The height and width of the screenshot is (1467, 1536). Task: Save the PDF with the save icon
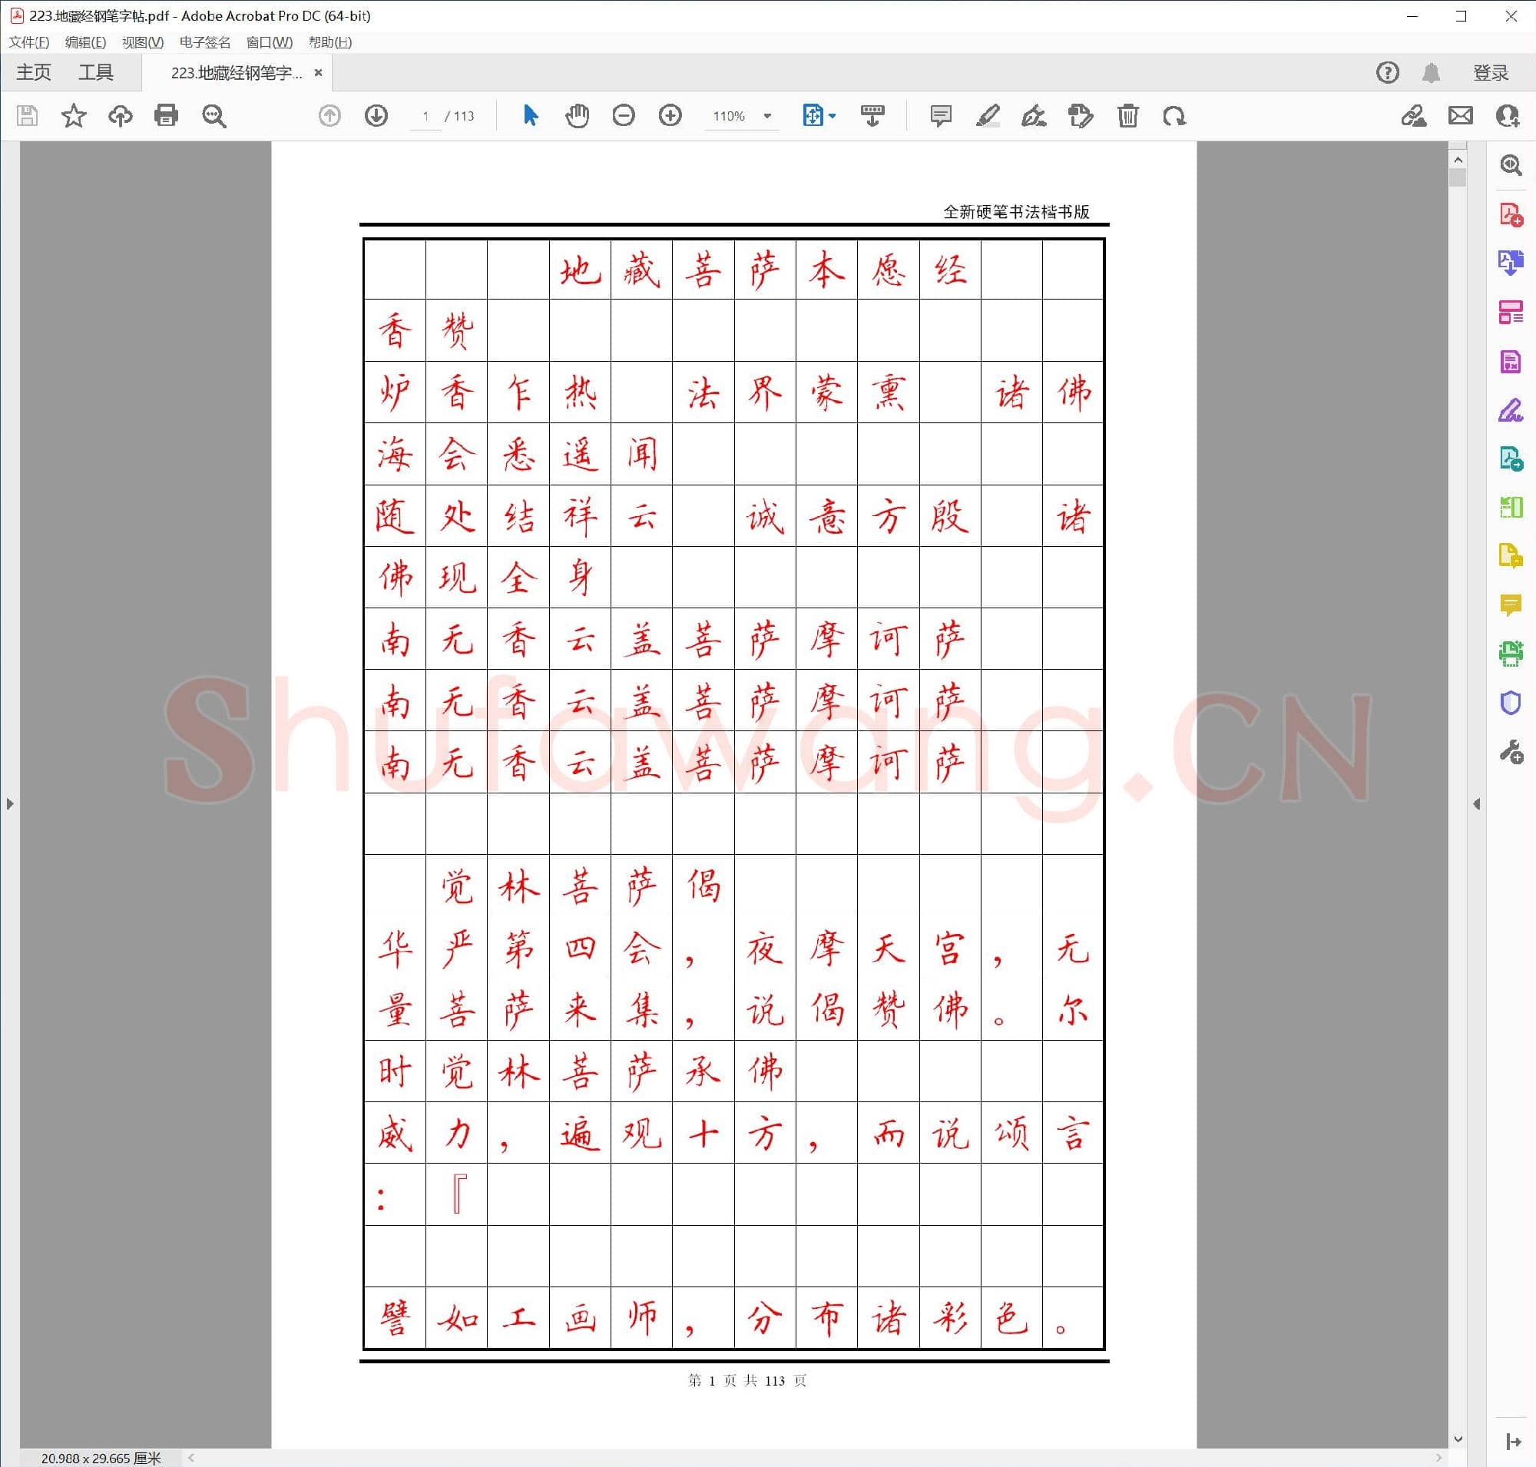(26, 116)
